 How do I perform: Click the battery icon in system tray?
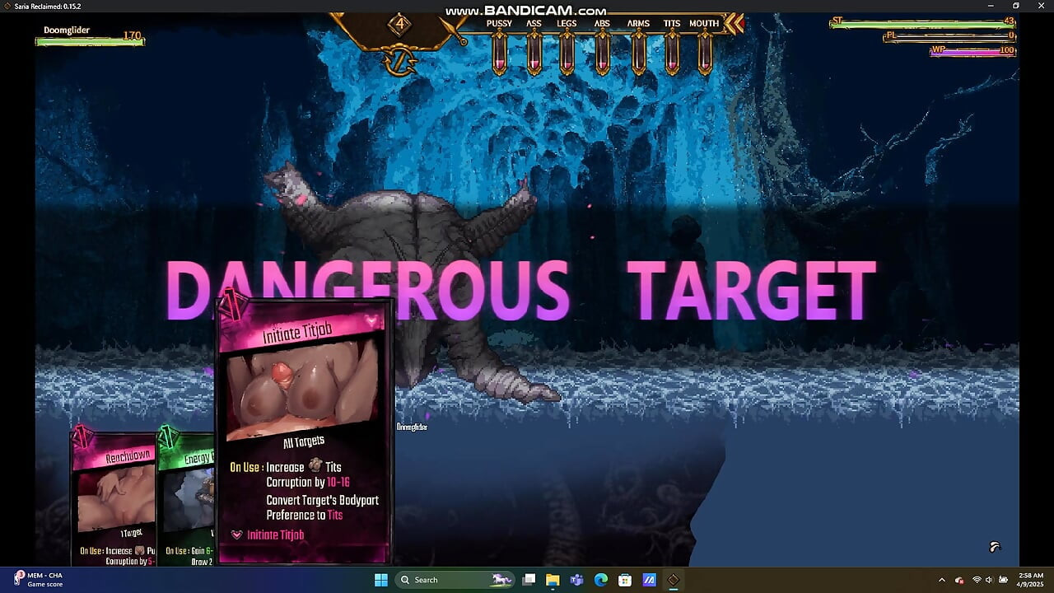1003,580
